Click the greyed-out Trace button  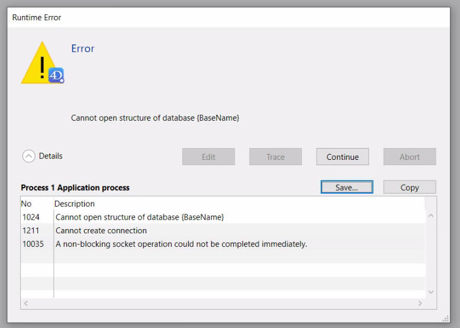[275, 157]
